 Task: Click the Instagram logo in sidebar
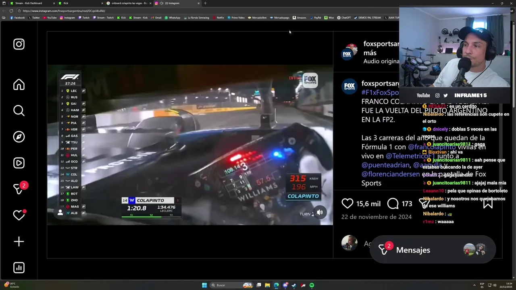tap(19, 44)
